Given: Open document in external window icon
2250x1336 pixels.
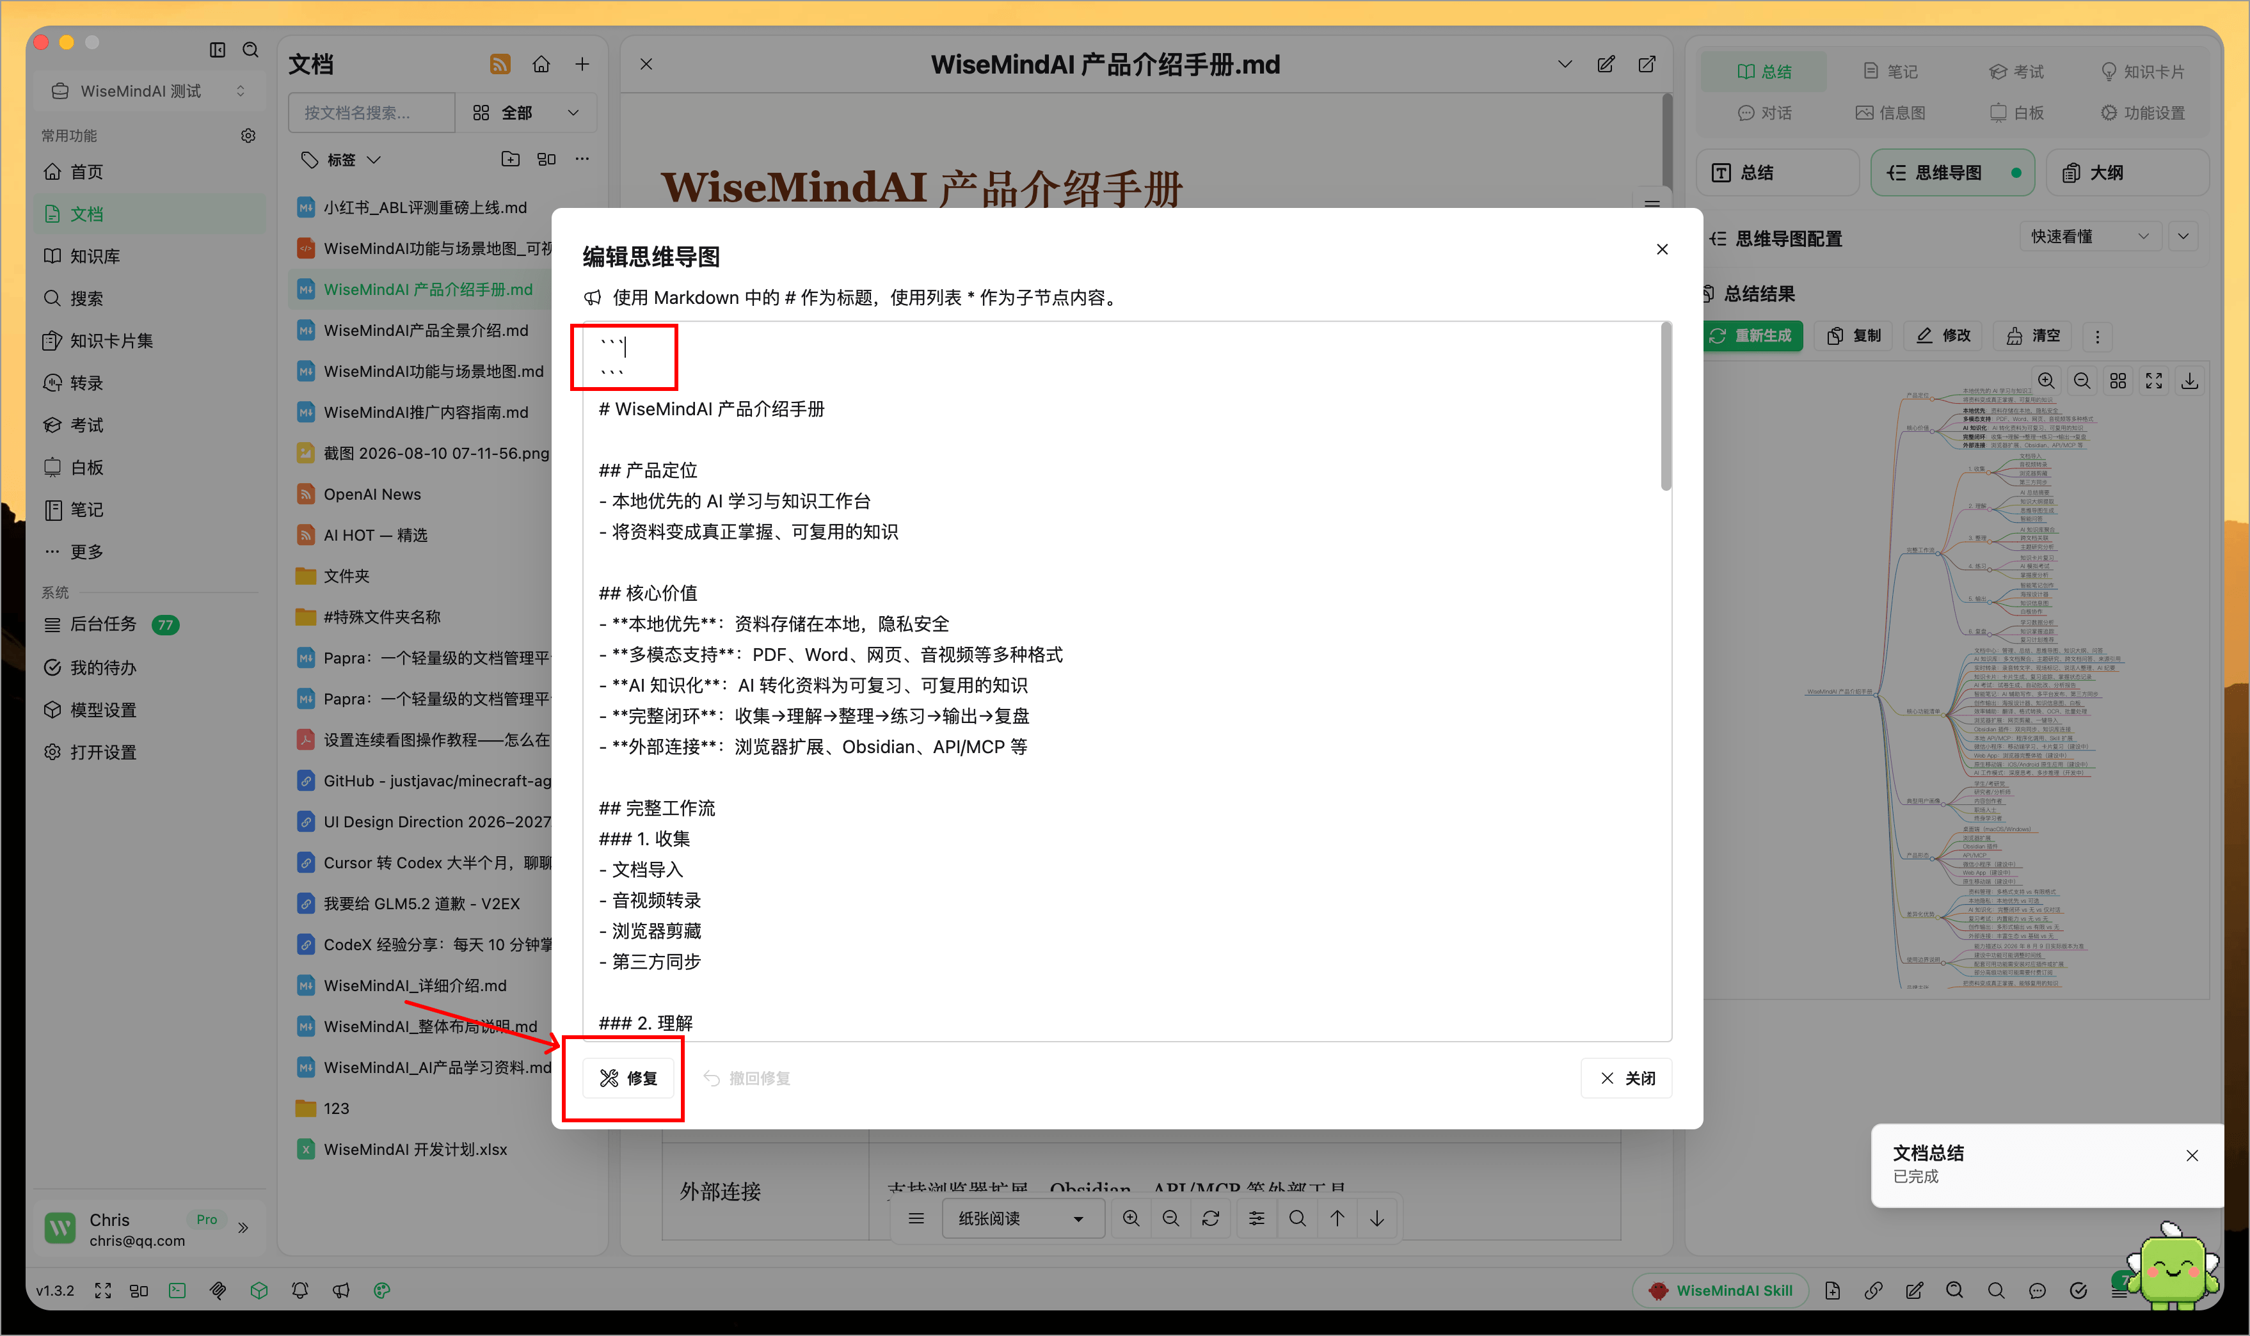Looking at the screenshot, I should (x=1647, y=64).
